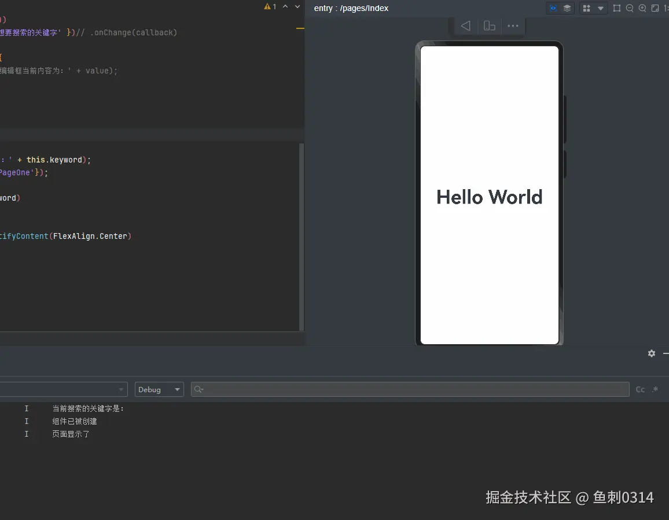Expand the dropdown arrow beside grid icon
Viewport: 669px width, 520px height.
(600, 8)
